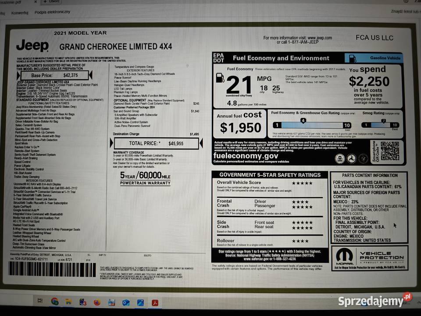The image size is (421, 316).
Task: Click the 5 Year/60,000 Mile Powertrain Warranty badge
Action: pos(145,179)
